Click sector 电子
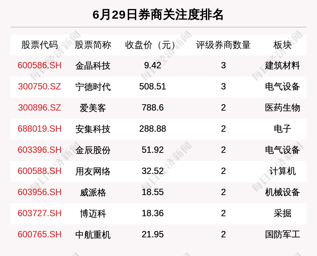Screen dimensions: 317x256 tap(282, 129)
